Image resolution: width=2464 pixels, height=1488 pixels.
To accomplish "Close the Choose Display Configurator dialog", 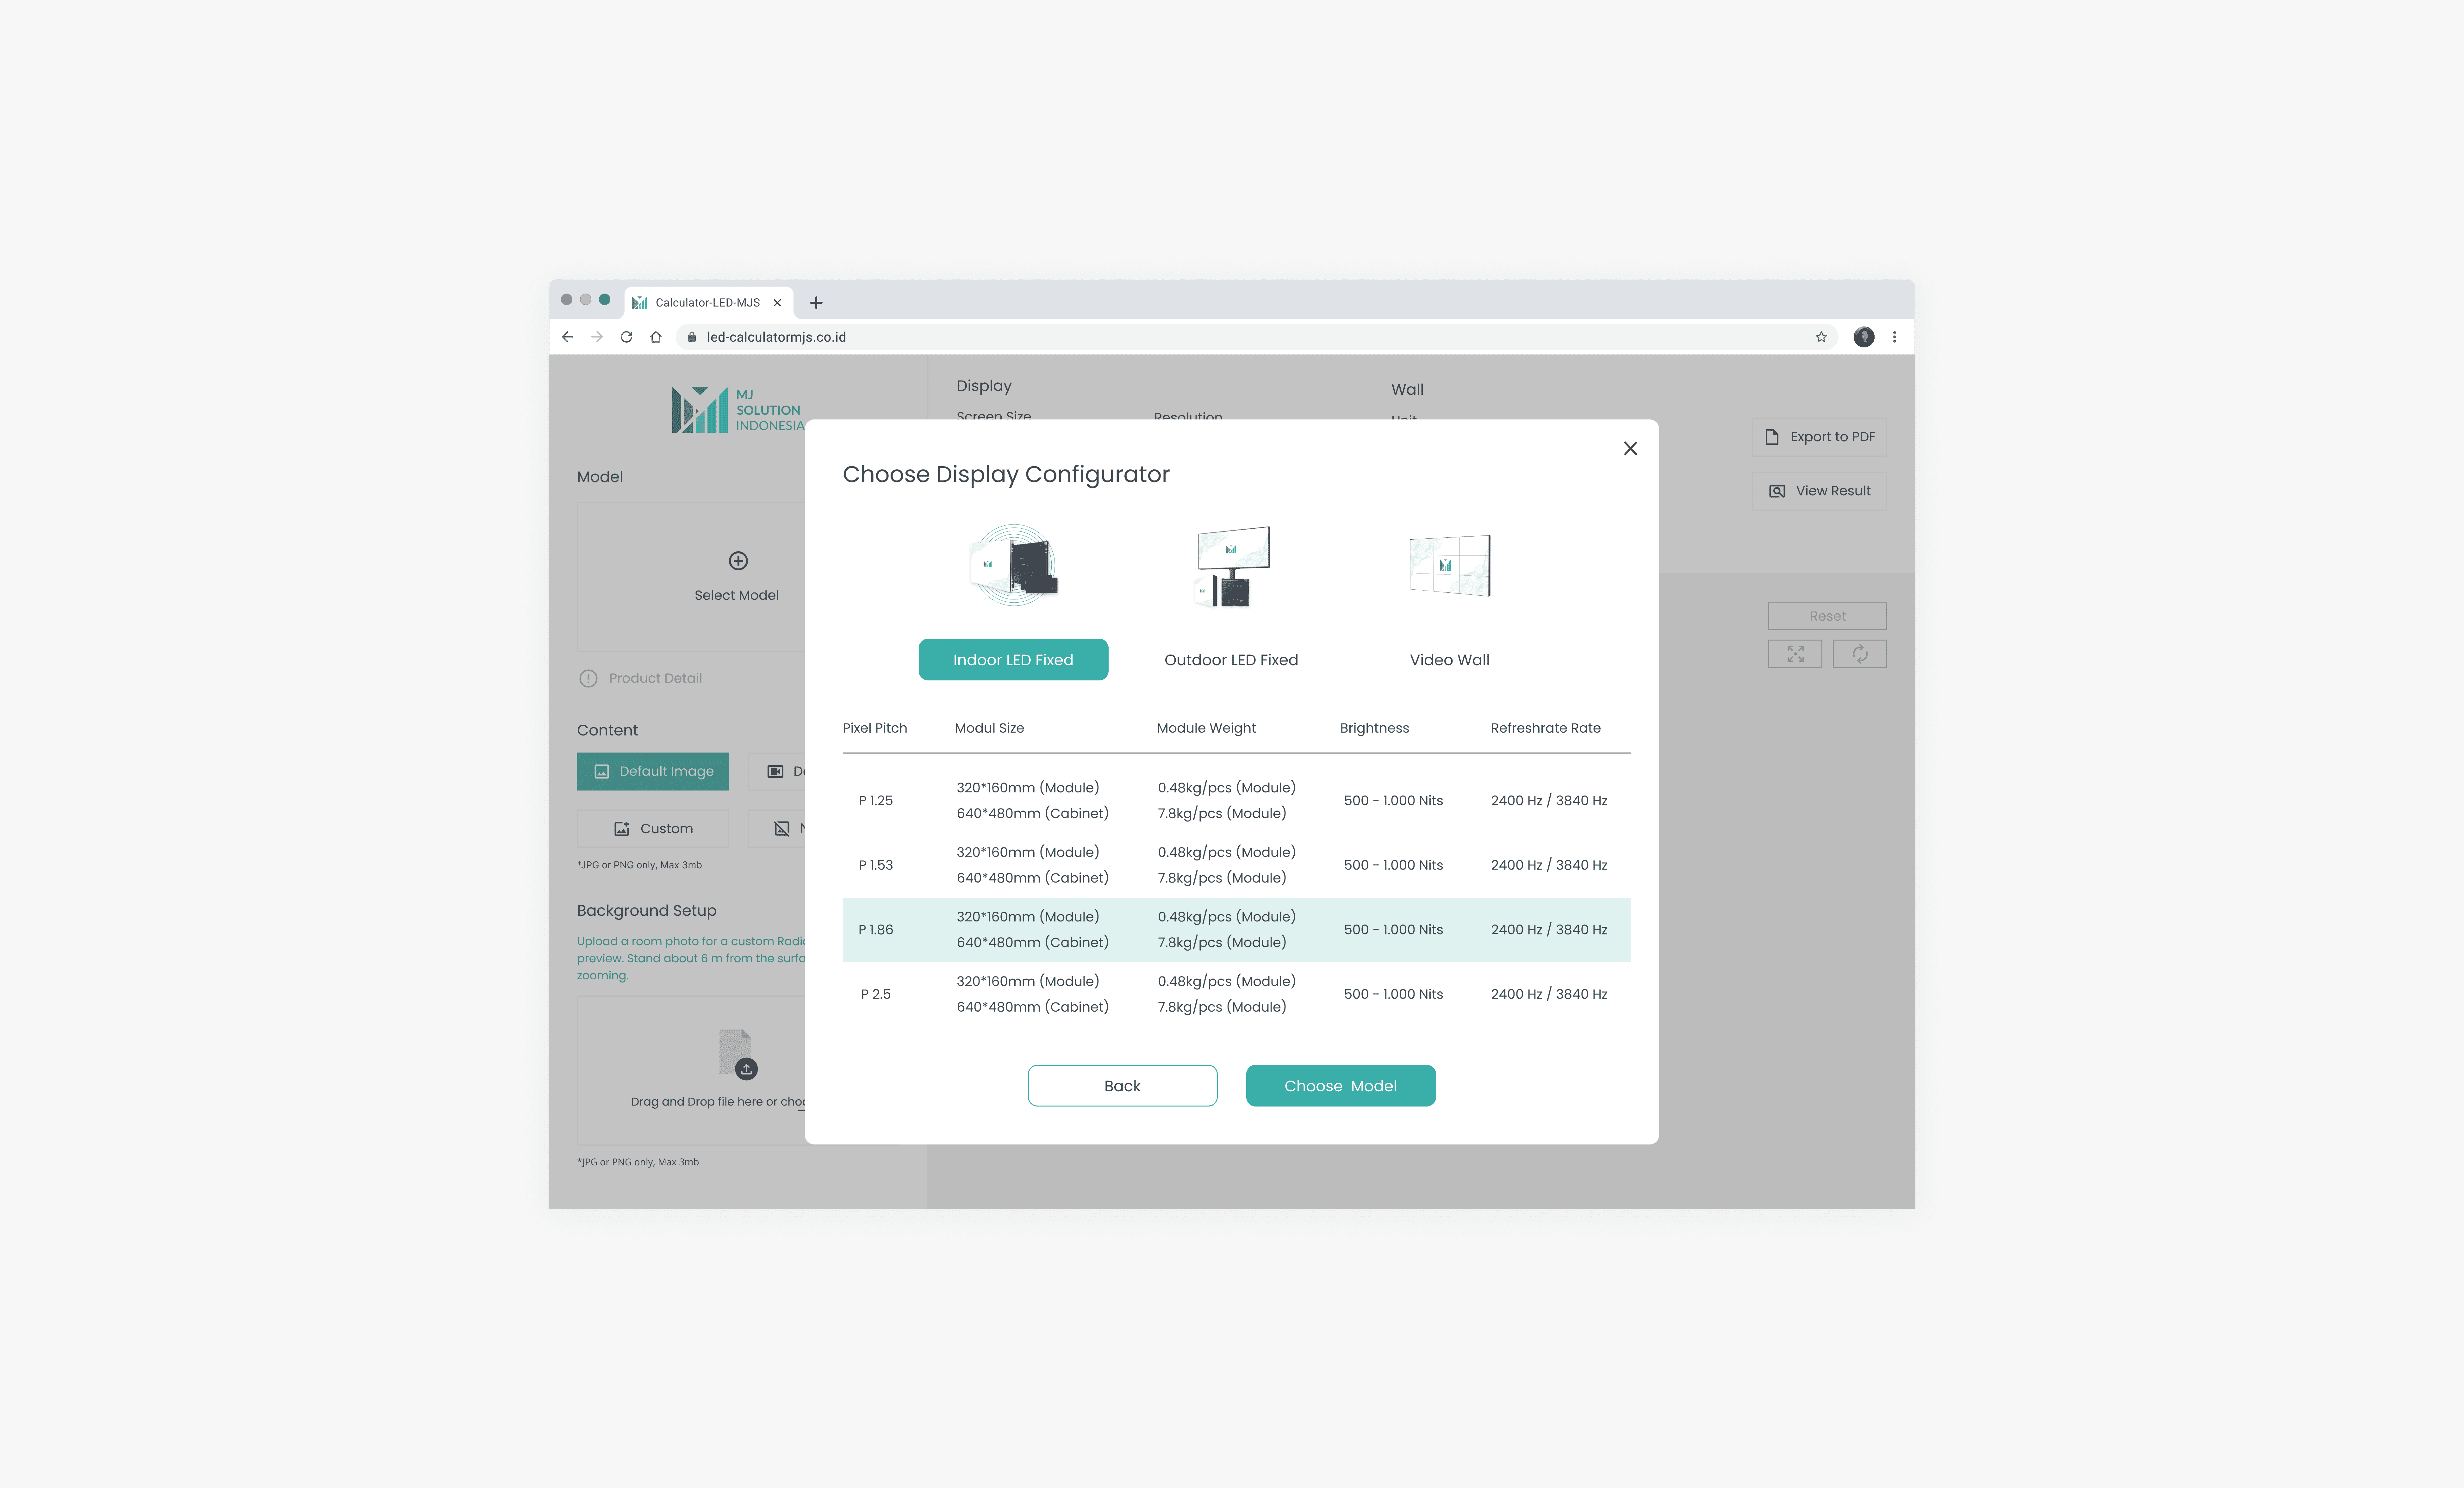I will tap(1630, 448).
